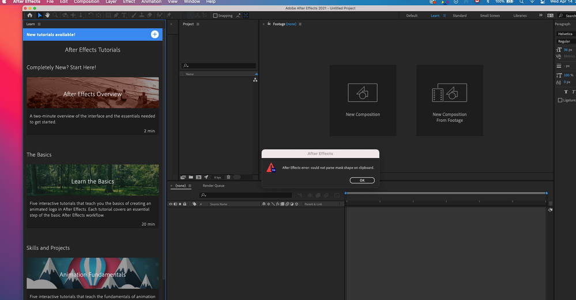
Task: Click the bold T text style icon
Action: coord(566,91)
